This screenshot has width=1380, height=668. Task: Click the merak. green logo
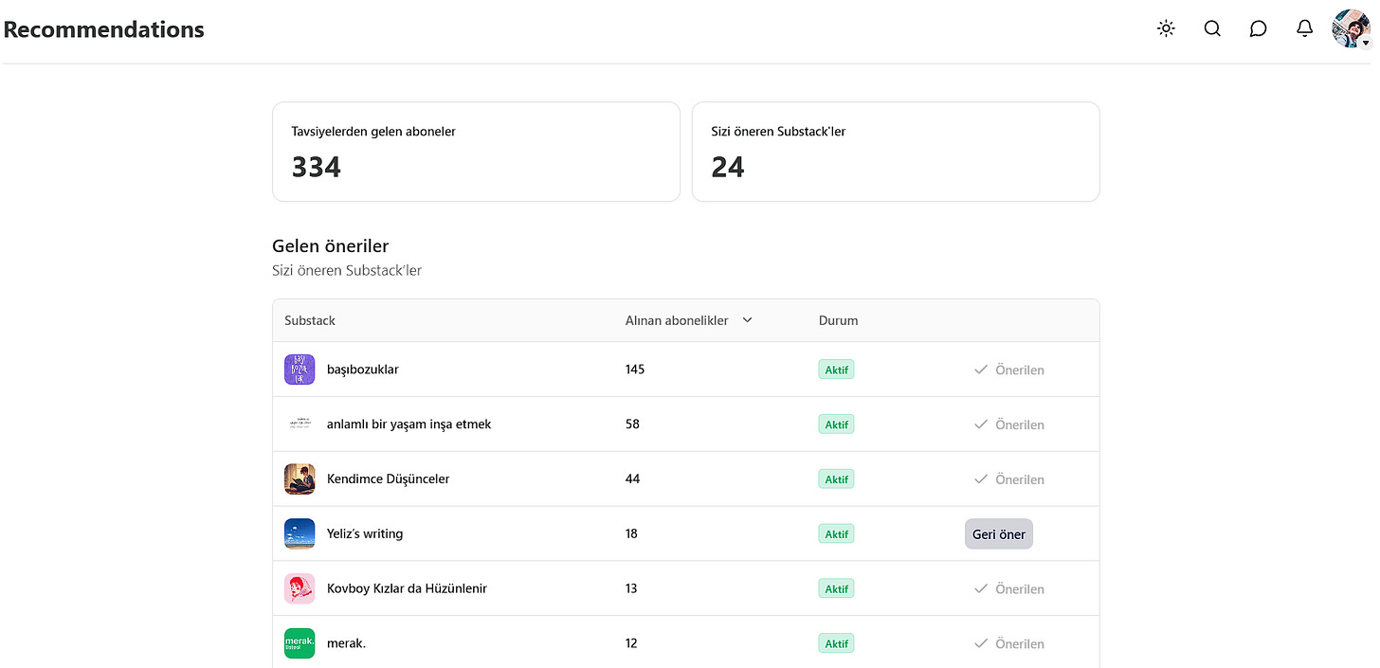pyautogui.click(x=300, y=643)
